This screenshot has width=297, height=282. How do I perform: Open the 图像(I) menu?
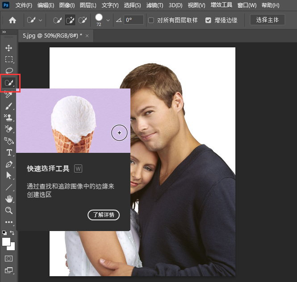67,5
